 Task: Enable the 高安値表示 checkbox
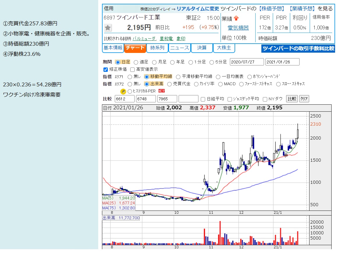[x=132, y=70]
